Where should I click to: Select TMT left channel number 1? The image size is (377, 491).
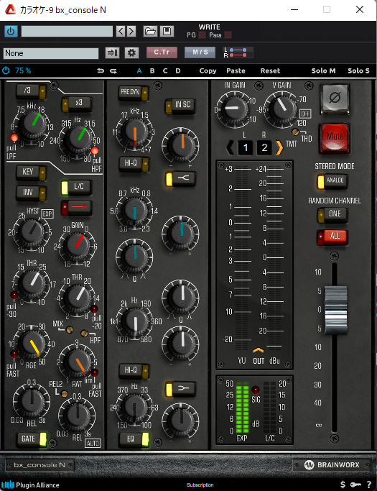[246, 147]
